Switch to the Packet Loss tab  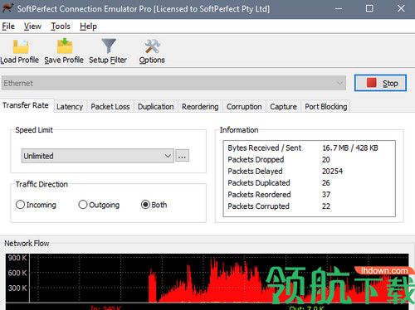110,107
